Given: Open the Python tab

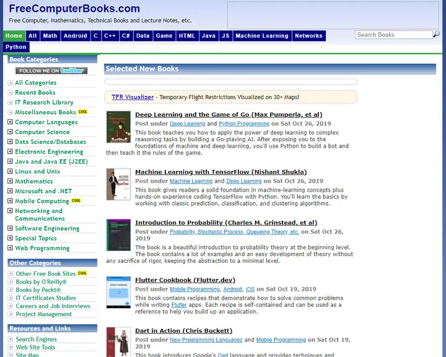Looking at the screenshot, I should 16,47.
